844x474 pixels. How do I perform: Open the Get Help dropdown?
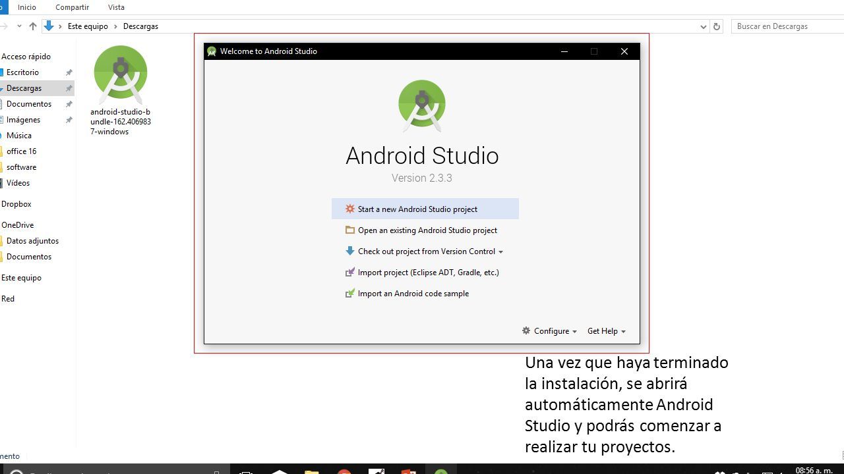coord(607,331)
